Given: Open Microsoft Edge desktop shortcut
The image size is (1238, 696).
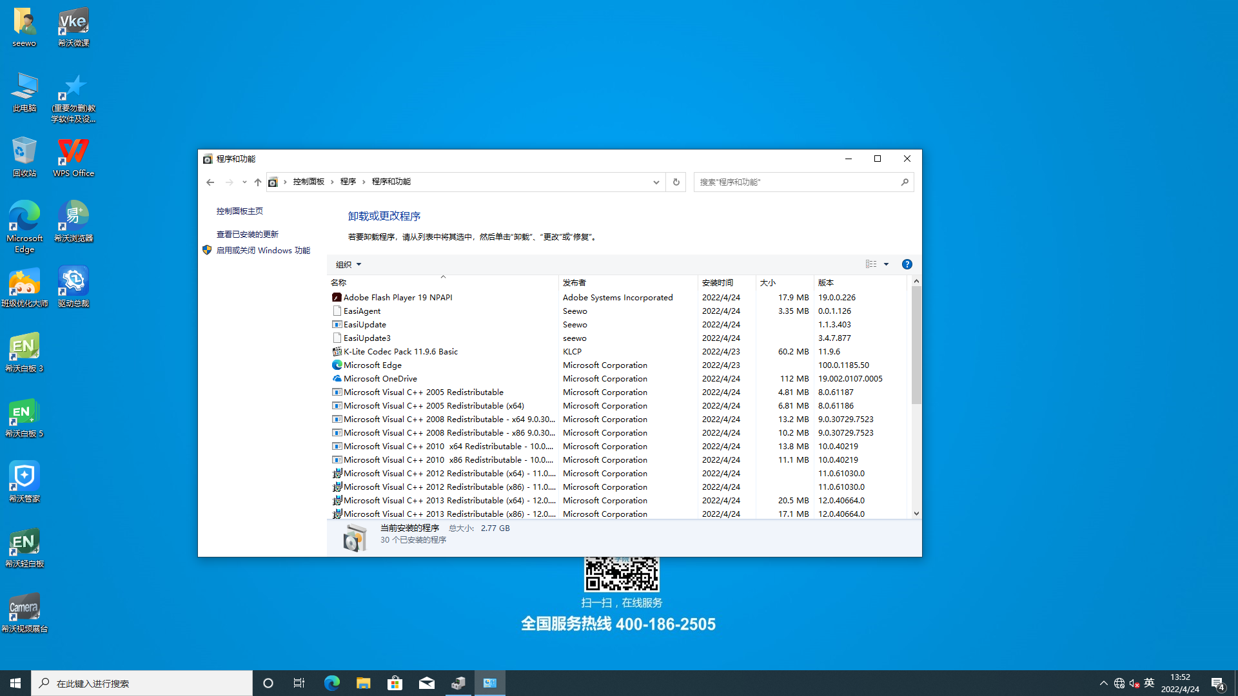Looking at the screenshot, I should pos(25,227).
